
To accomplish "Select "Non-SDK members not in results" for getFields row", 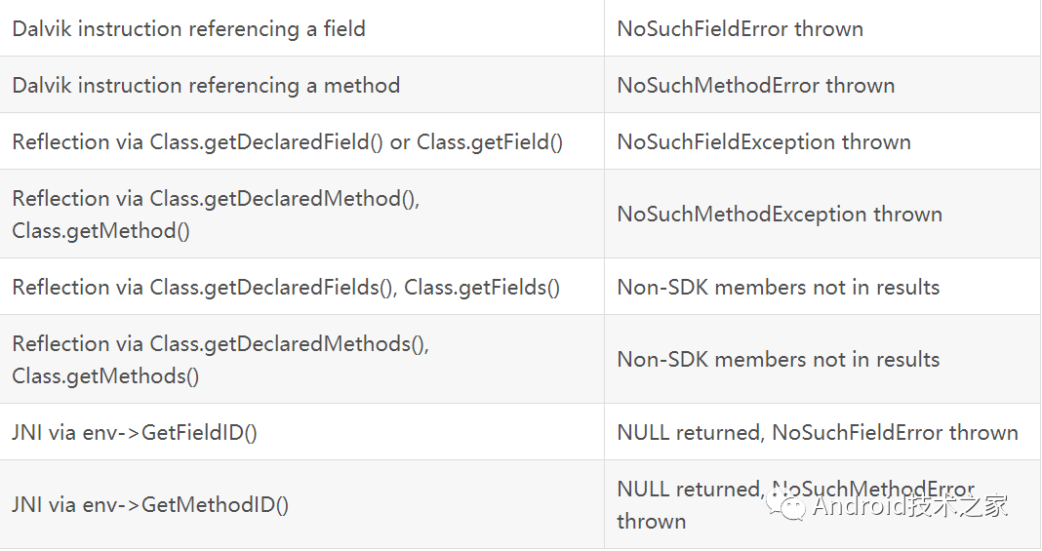I will point(778,287).
